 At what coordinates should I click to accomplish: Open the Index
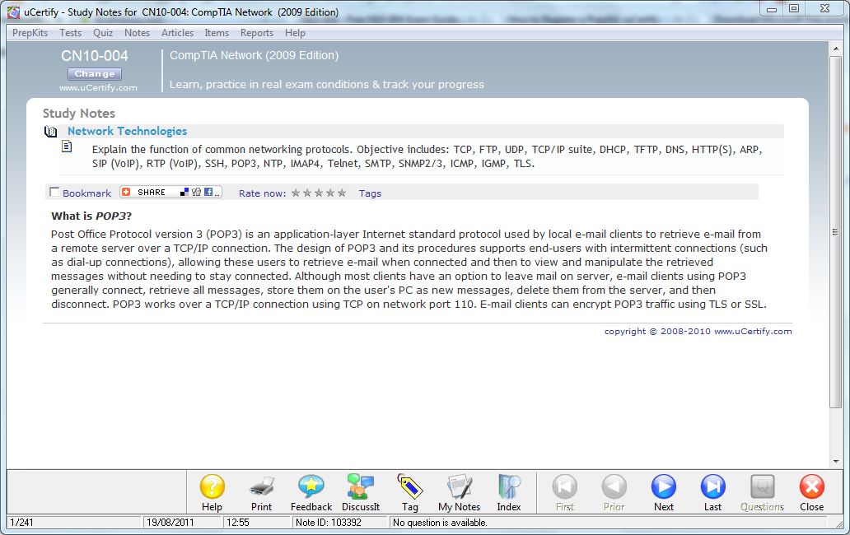[508, 492]
